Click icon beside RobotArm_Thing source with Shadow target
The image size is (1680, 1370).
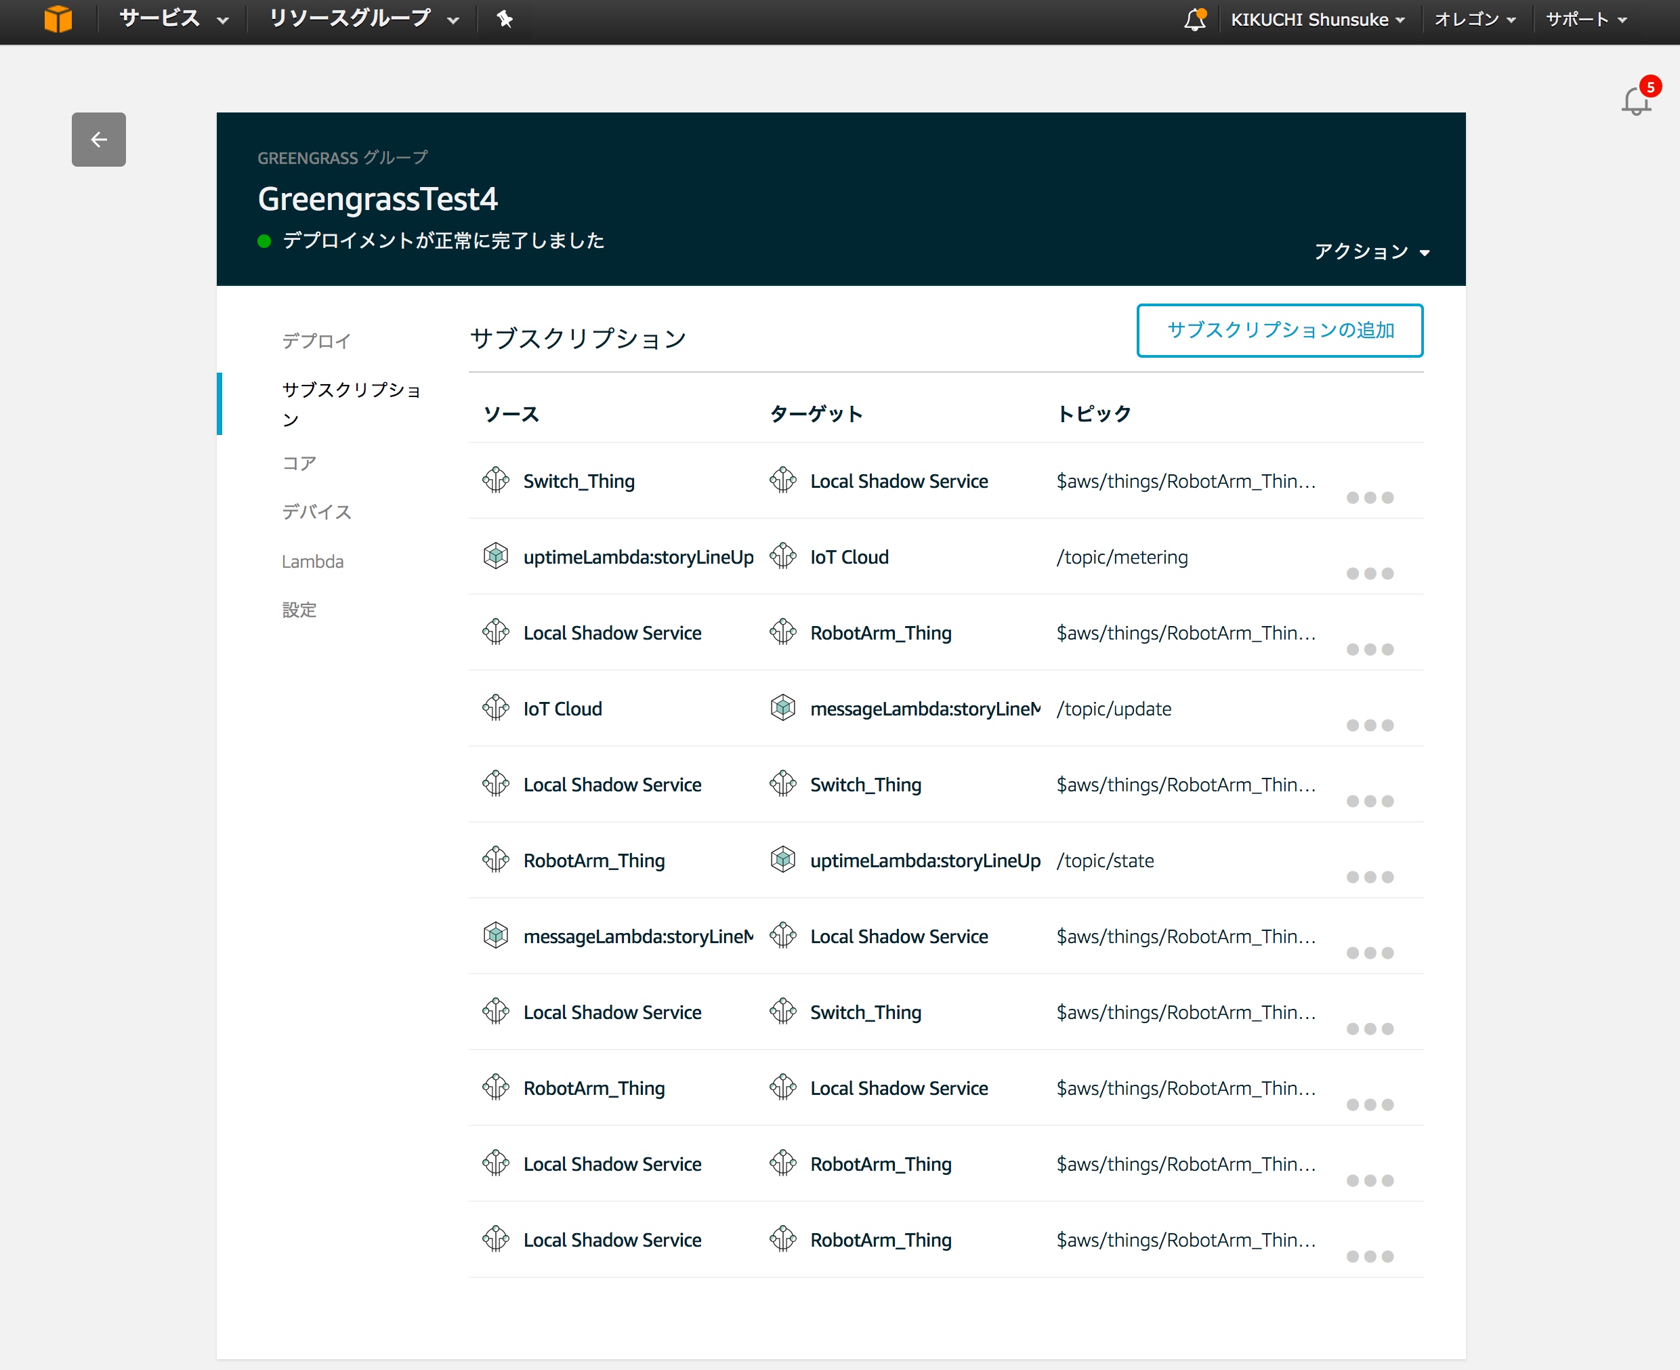496,1087
